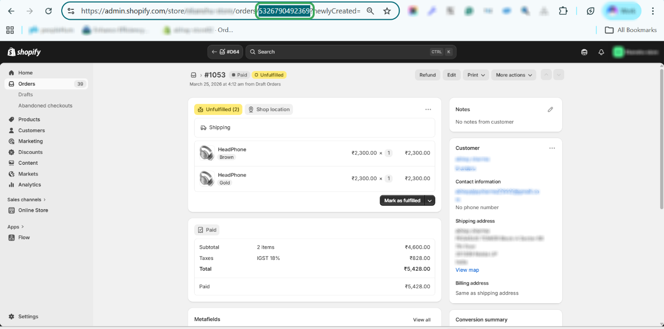
Task: Open the Sidekick assistant icon in top bar
Action: [x=584, y=52]
